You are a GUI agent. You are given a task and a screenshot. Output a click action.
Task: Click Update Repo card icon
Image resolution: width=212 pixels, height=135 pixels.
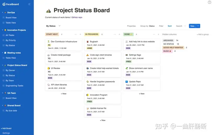point(127,81)
